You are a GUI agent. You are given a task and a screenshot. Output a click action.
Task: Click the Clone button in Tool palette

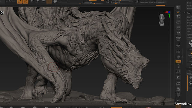point(189,29)
